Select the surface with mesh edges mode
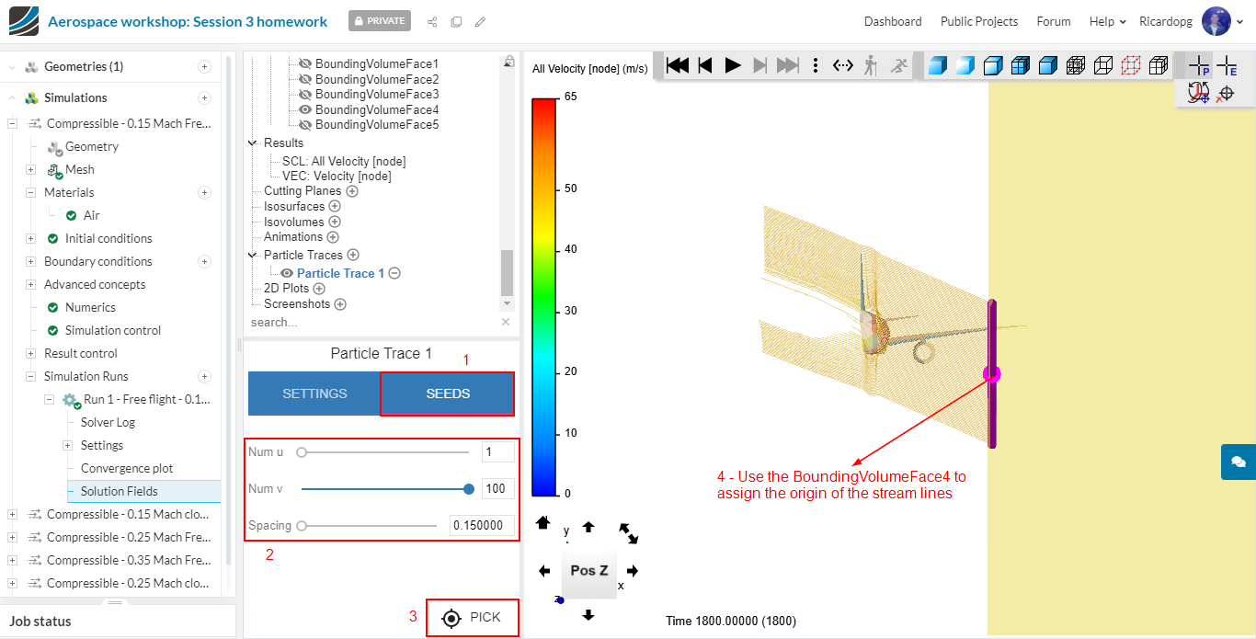The image size is (1256, 639). [1020, 65]
